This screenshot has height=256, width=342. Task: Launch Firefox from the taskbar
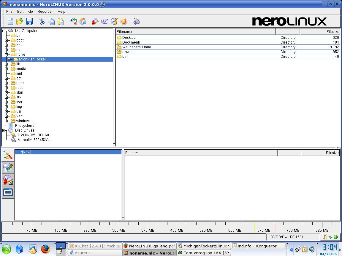(x=46, y=249)
